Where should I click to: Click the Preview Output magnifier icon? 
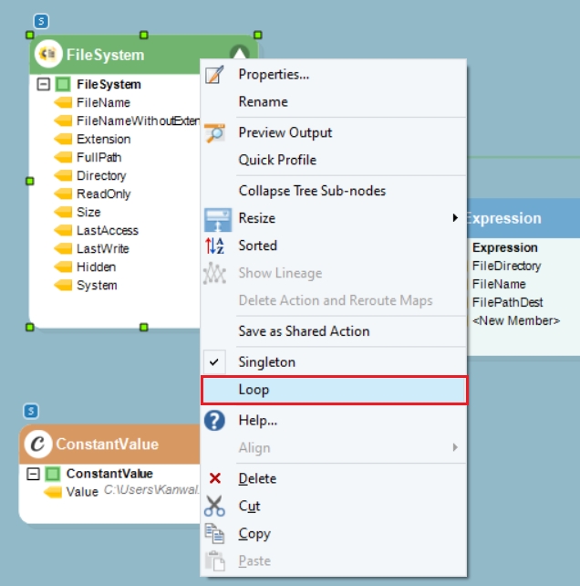[x=214, y=132]
